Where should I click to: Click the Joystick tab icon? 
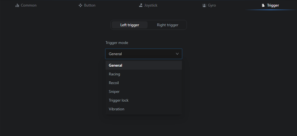pos(140,5)
